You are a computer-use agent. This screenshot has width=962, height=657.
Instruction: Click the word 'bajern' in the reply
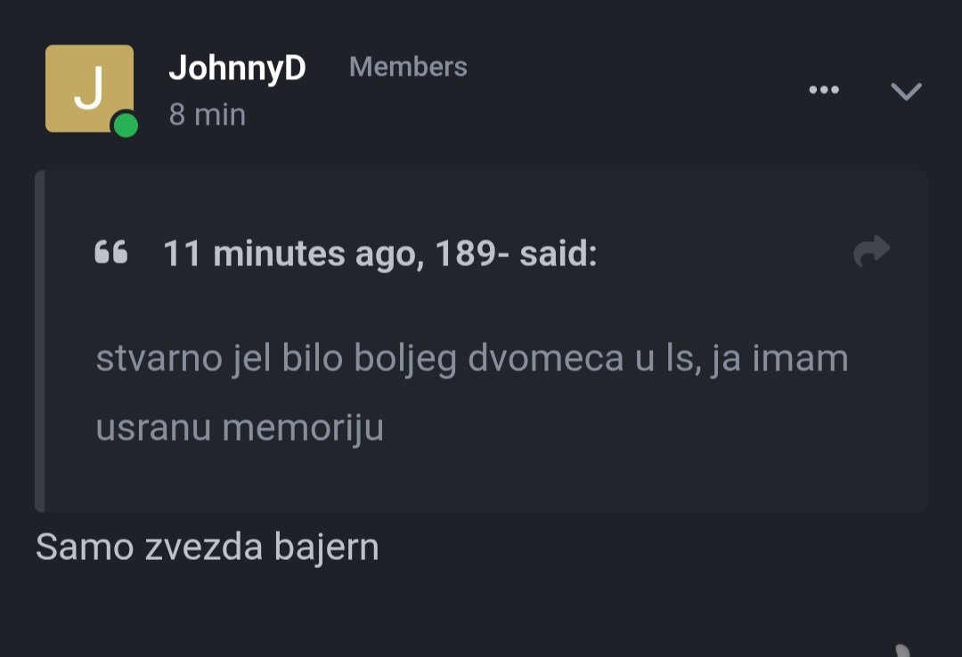click(326, 547)
